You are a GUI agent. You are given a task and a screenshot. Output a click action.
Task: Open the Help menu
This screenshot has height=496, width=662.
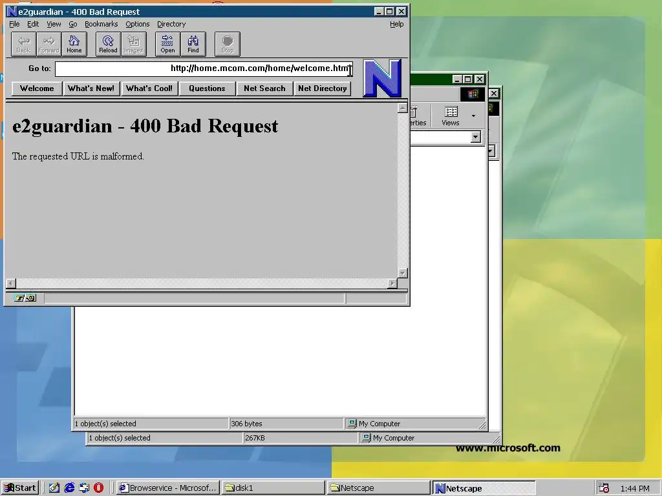coord(396,24)
